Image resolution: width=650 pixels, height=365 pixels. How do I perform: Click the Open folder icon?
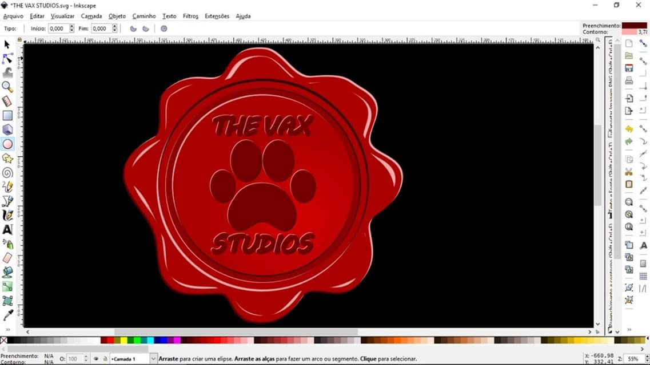click(629, 56)
